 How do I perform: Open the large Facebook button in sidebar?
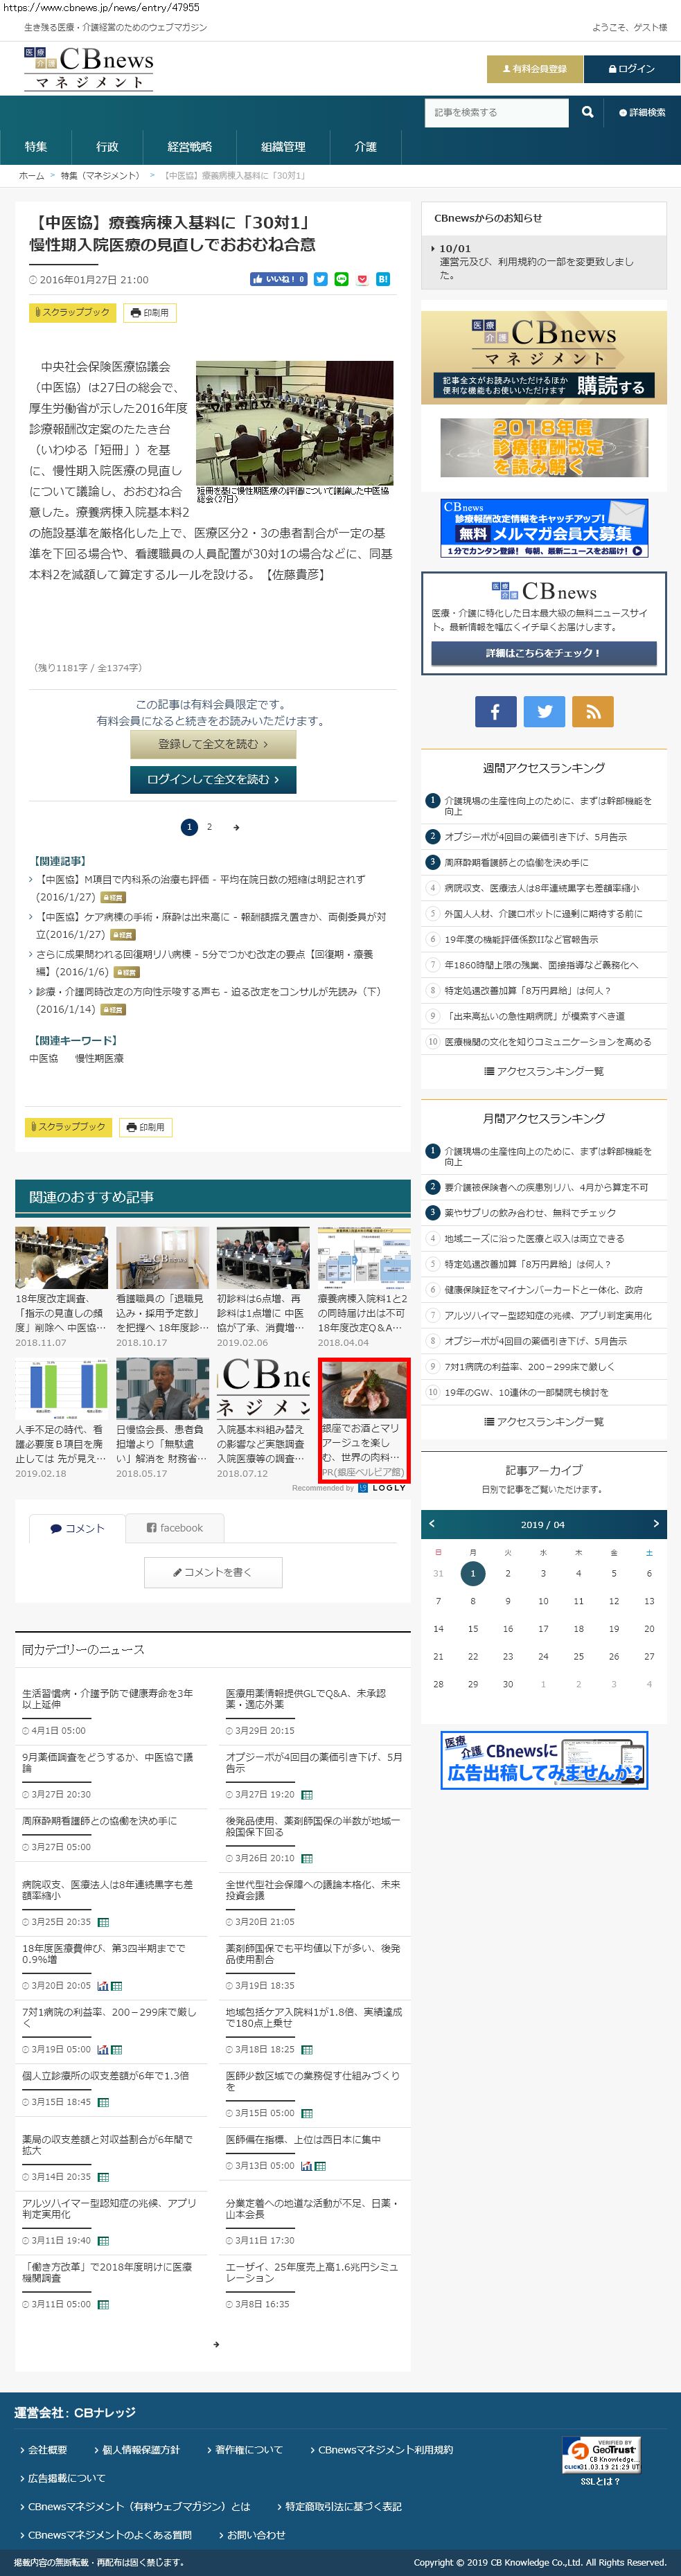point(495,711)
